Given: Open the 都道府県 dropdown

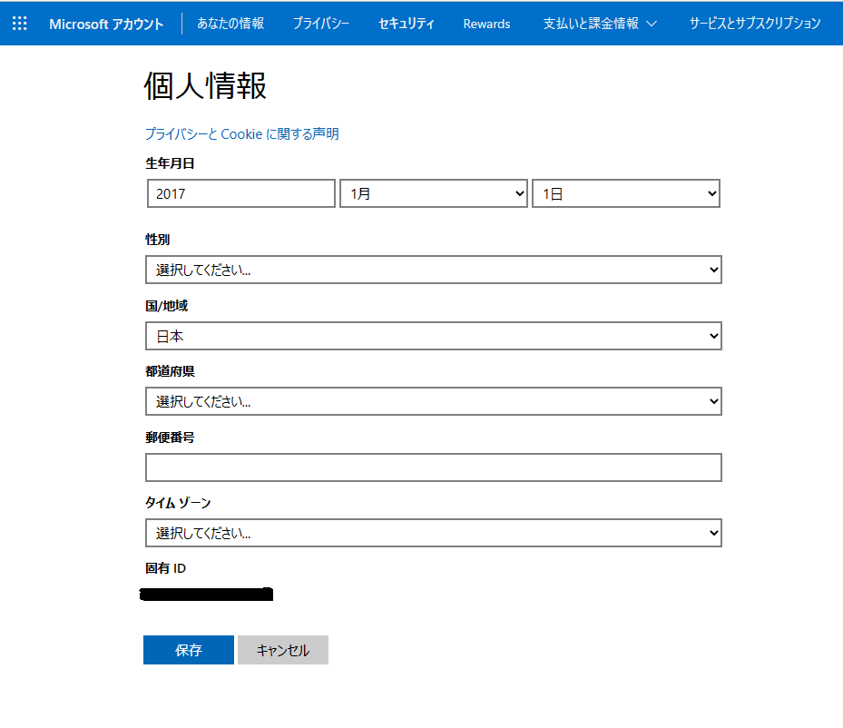Looking at the screenshot, I should click(x=434, y=401).
